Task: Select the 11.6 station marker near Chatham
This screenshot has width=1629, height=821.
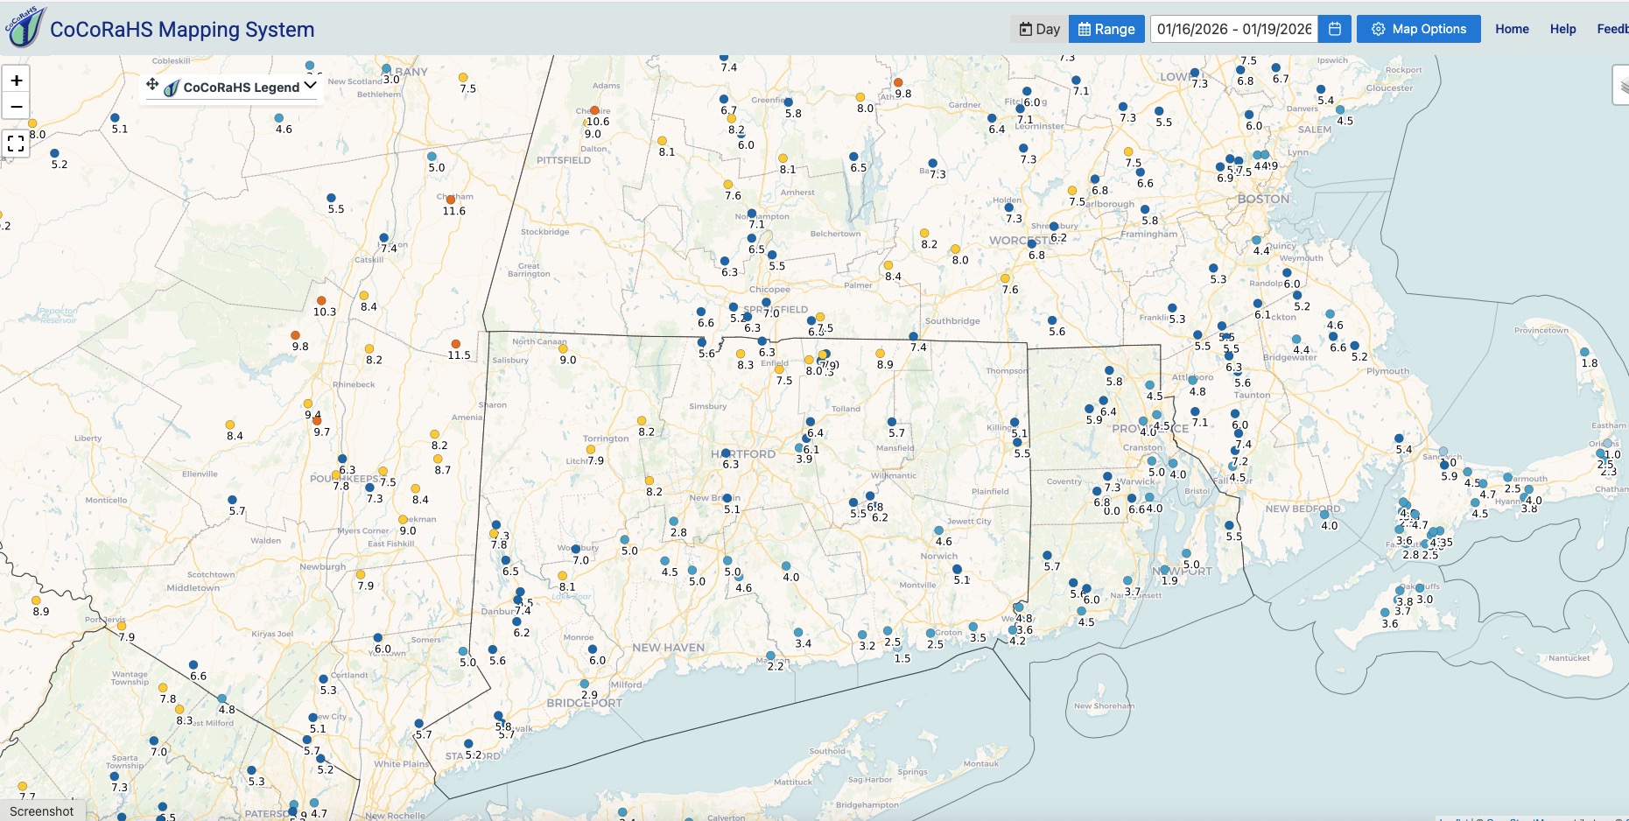Action: click(x=451, y=200)
